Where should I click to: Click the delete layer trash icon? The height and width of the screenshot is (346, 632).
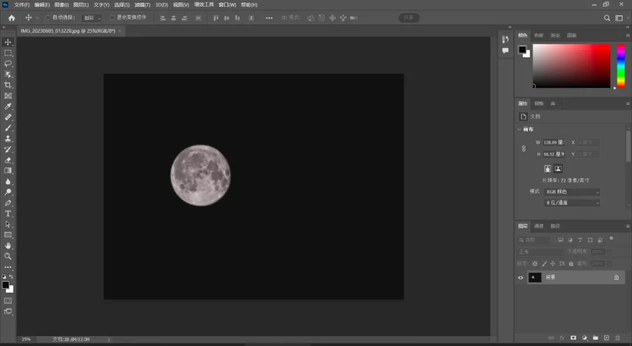click(617, 338)
